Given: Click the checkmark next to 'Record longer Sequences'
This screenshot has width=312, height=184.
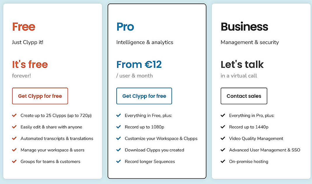Looking at the screenshot, I should pyautogui.click(x=118, y=161).
